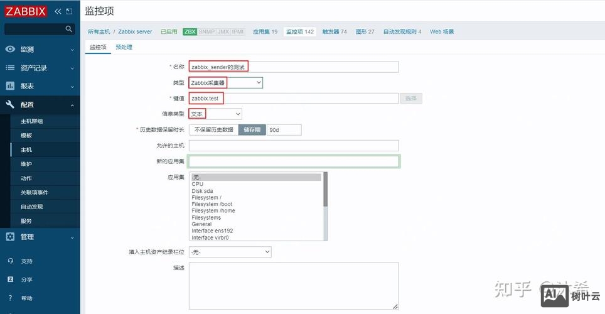Click the headset icon for 支持

coord(11,261)
